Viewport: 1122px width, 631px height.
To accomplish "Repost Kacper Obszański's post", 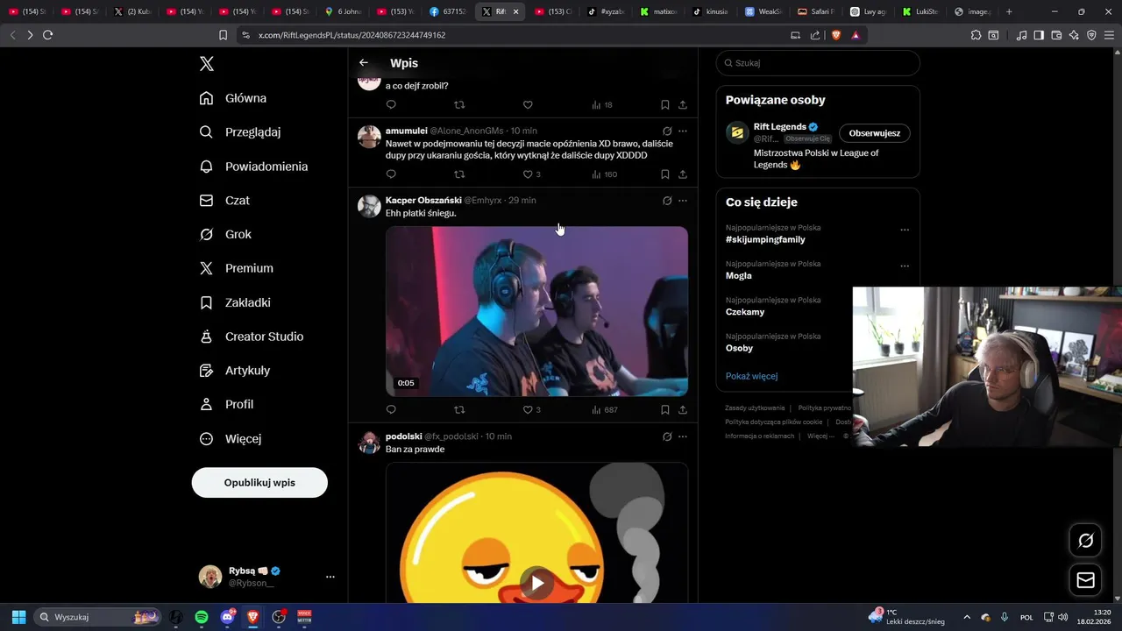I will click(x=459, y=409).
